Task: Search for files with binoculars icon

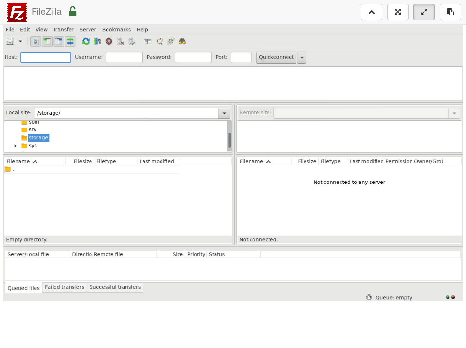Action: pyautogui.click(x=182, y=42)
